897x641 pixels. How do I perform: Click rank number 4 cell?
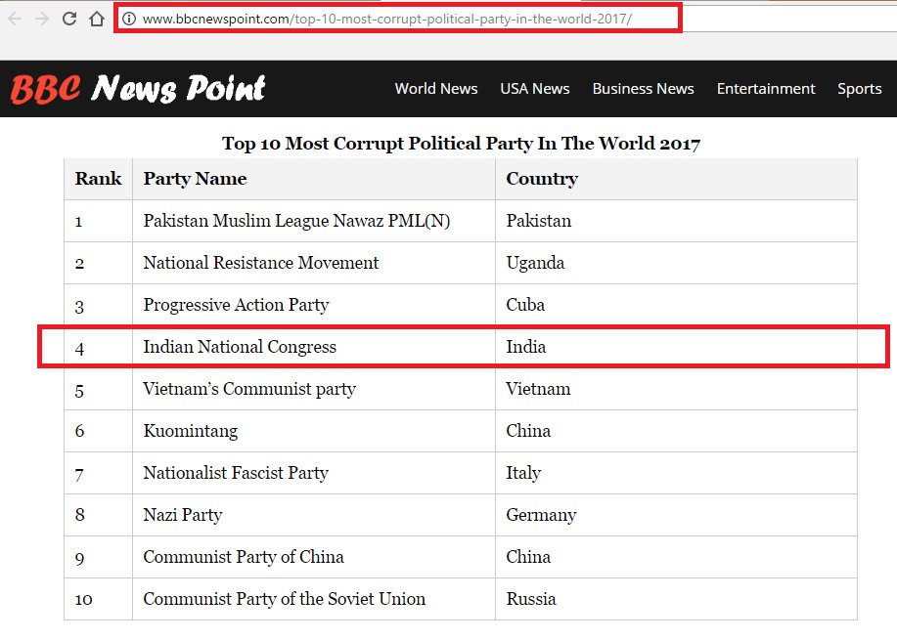[x=99, y=347]
